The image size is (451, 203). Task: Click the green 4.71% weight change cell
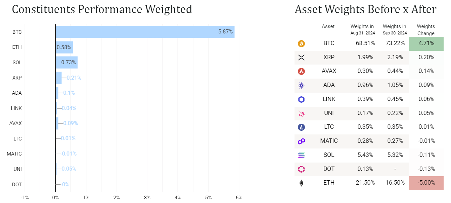426,43
